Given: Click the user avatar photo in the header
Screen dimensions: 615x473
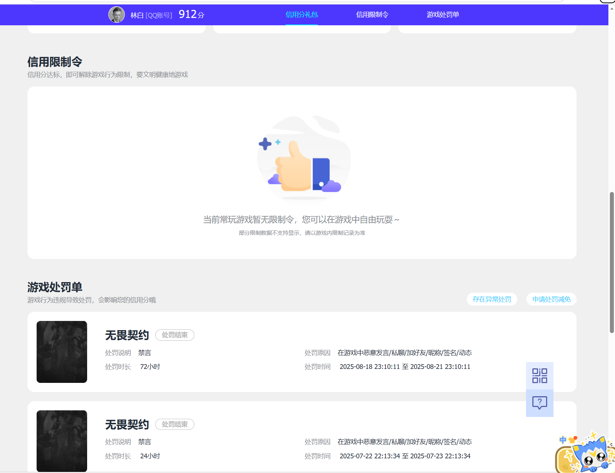Looking at the screenshot, I should (116, 15).
